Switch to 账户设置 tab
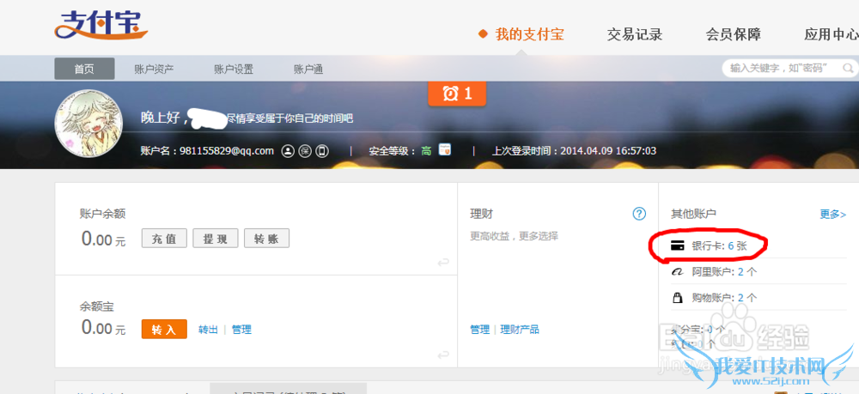This screenshot has width=859, height=394. tap(234, 69)
